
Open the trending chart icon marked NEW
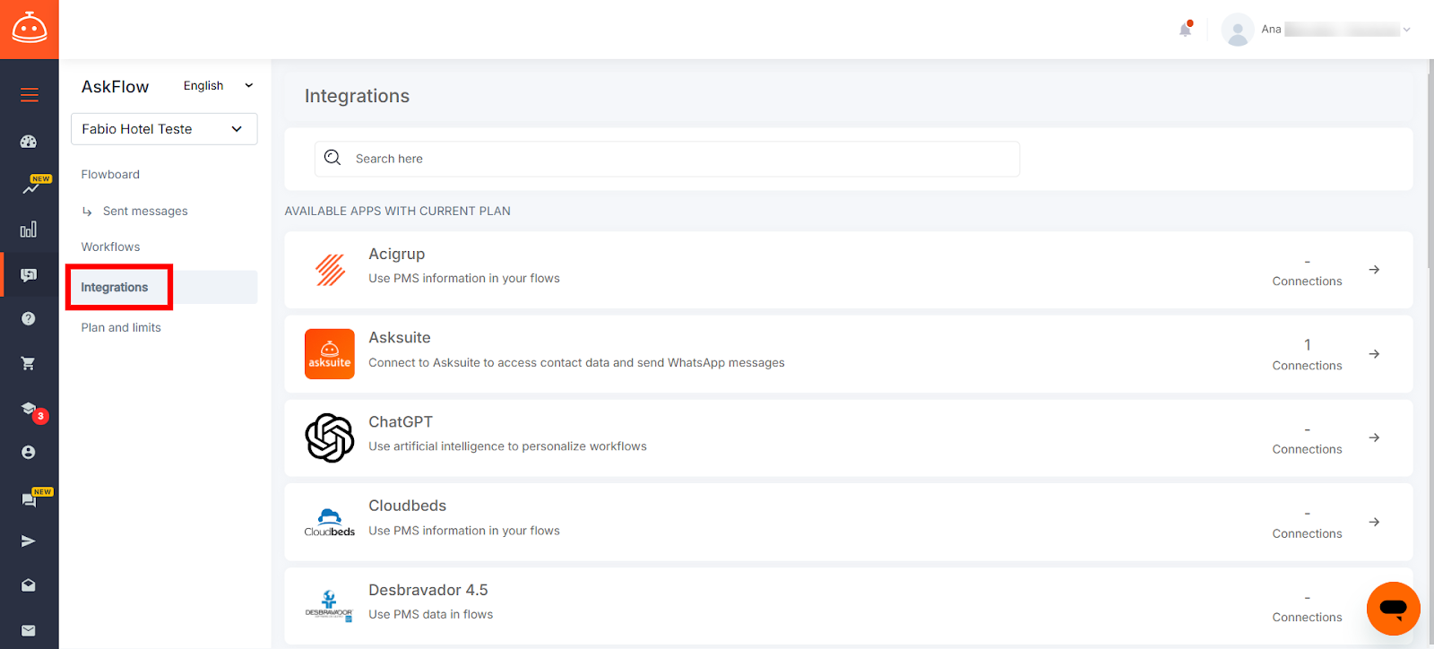(x=30, y=188)
